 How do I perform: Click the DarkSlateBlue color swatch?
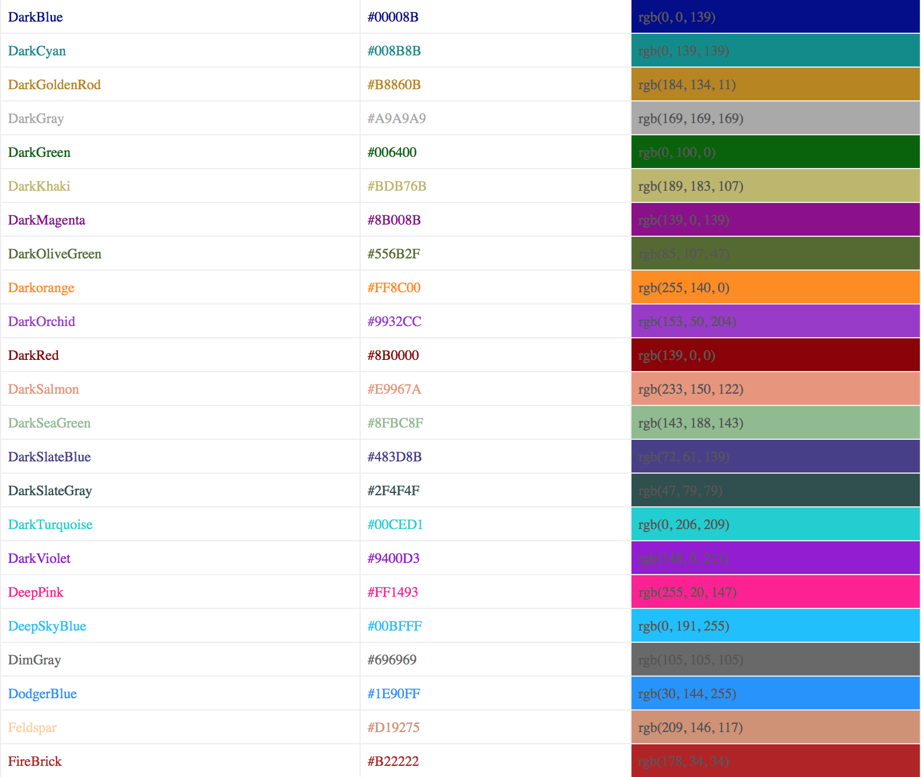(776, 456)
